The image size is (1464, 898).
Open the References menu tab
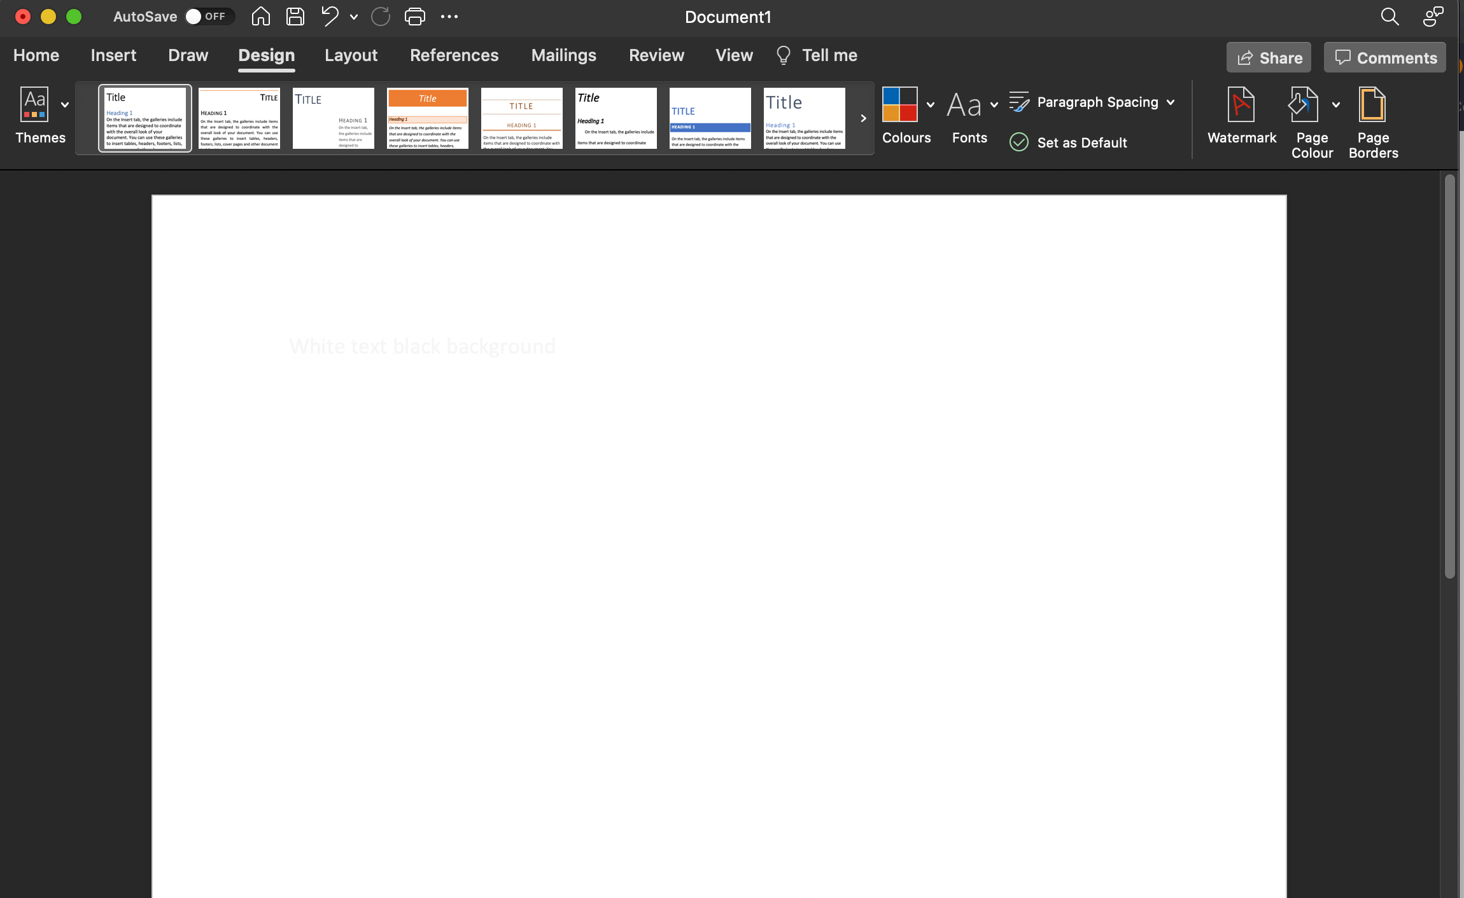[454, 55]
